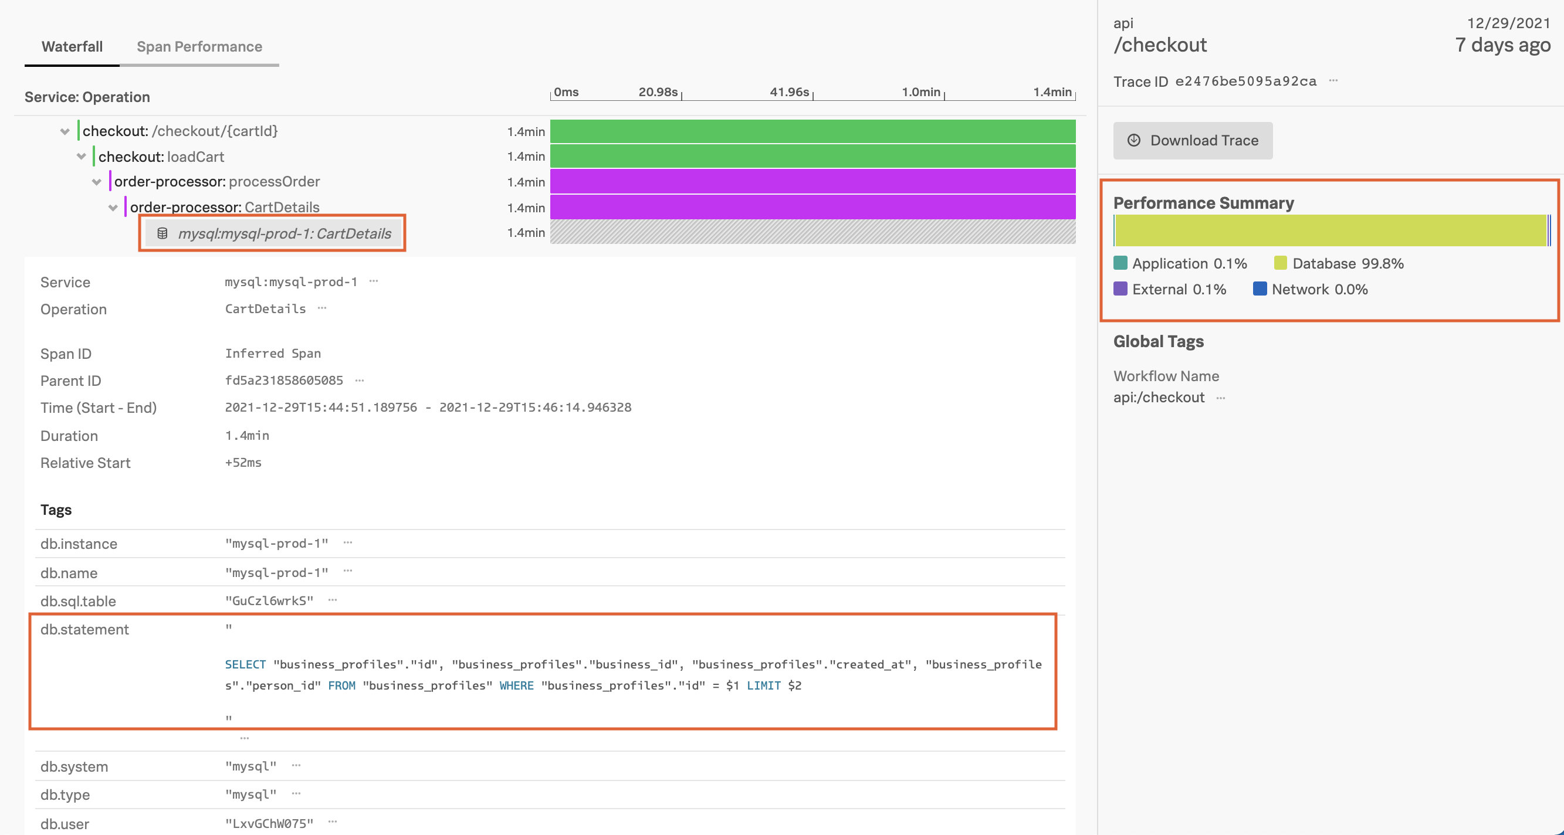Switch to the Waterfall tab

pyautogui.click(x=72, y=47)
